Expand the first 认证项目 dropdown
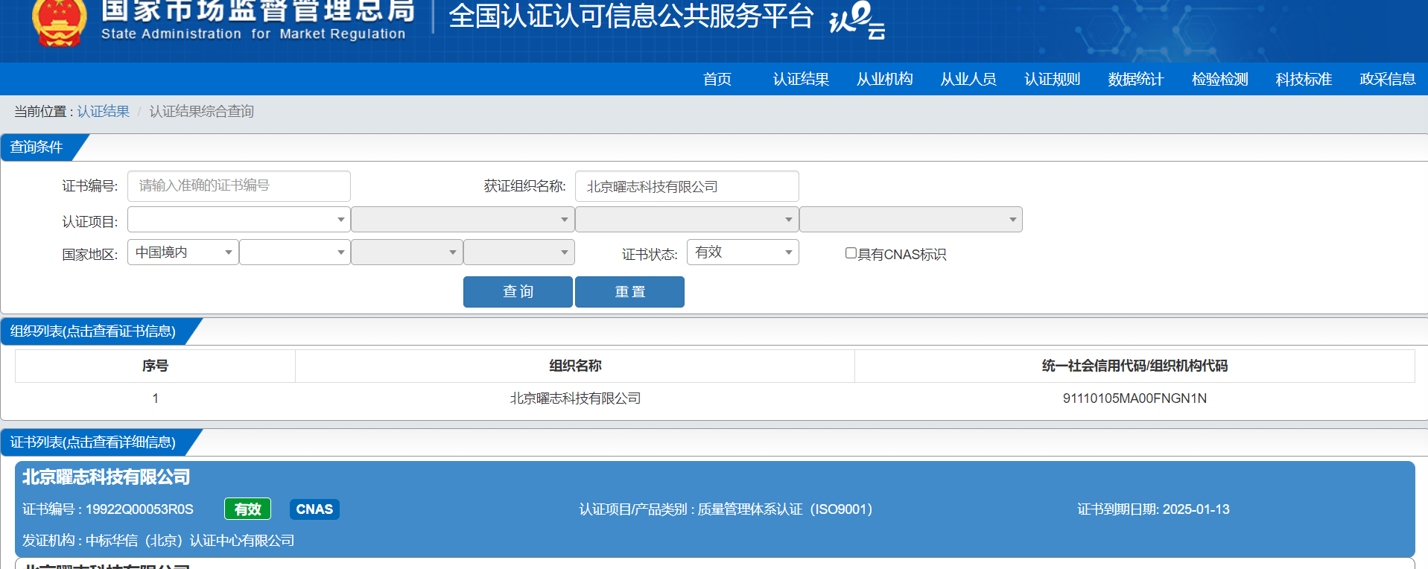Image resolution: width=1428 pixels, height=569 pixels. coord(239,220)
